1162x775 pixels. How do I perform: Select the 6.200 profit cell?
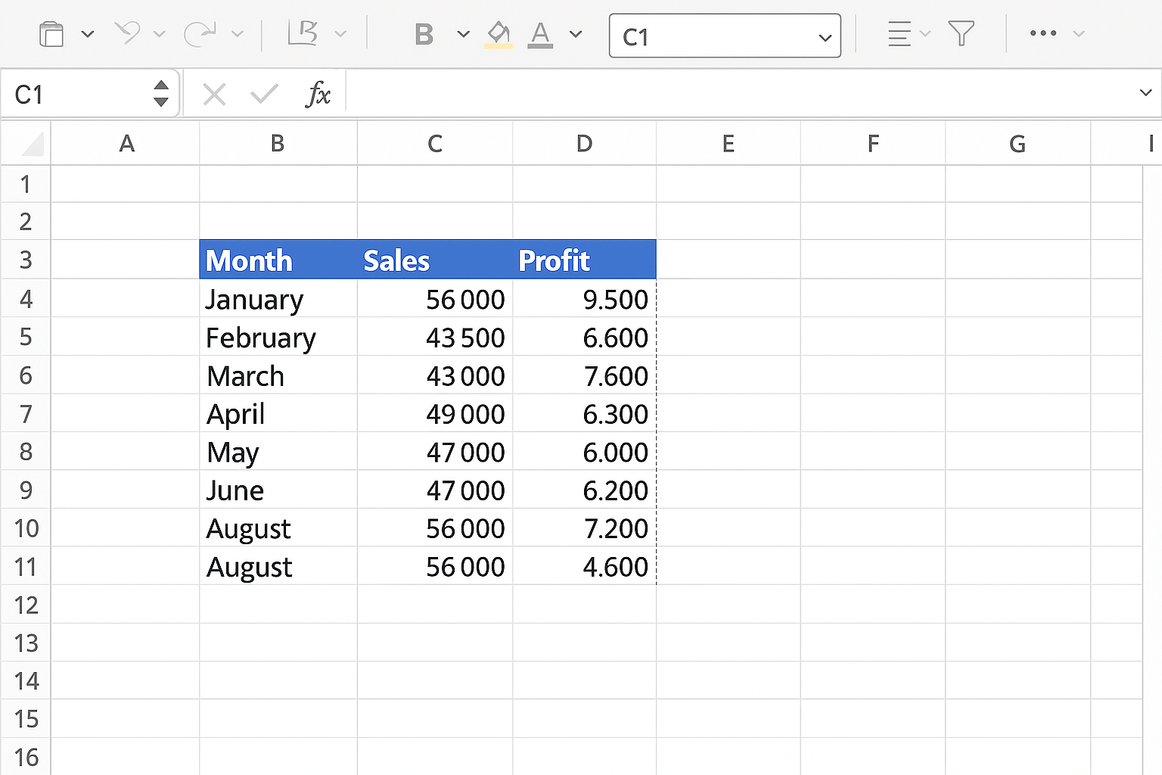click(584, 490)
